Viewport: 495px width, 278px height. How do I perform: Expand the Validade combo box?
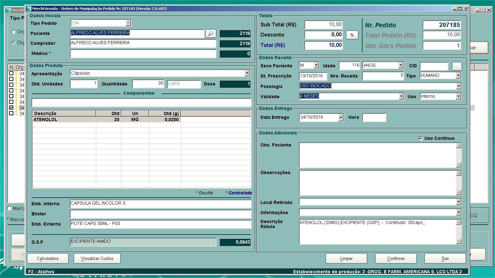(x=401, y=96)
